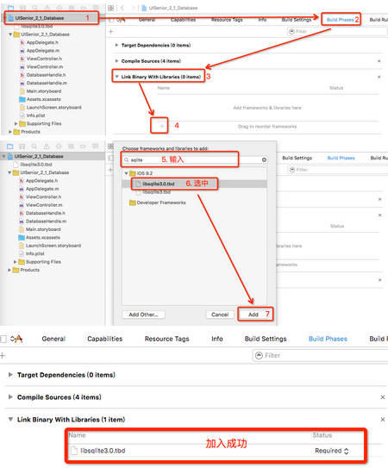The image size is (388, 468).
Task: Open the project navigator folder icon in middle screenshot
Action: coord(9,147)
